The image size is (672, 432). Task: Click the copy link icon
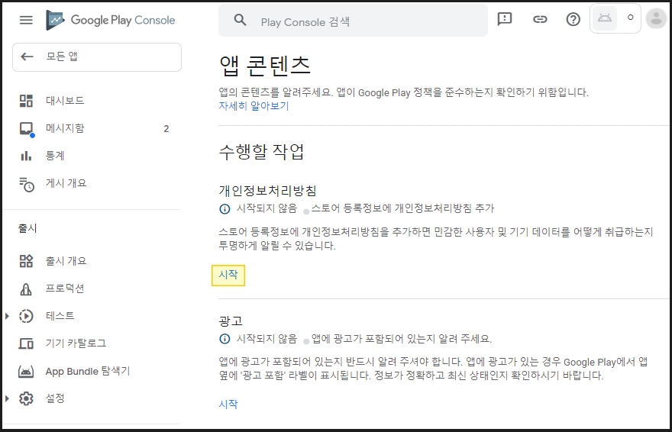coord(540,20)
